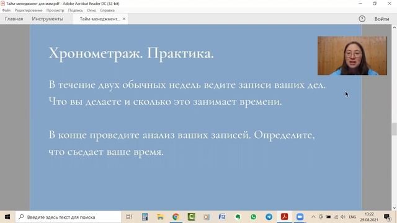Click the Adobe Acrobat title bar icon
The height and width of the screenshot is (223, 397).
tap(2, 4)
